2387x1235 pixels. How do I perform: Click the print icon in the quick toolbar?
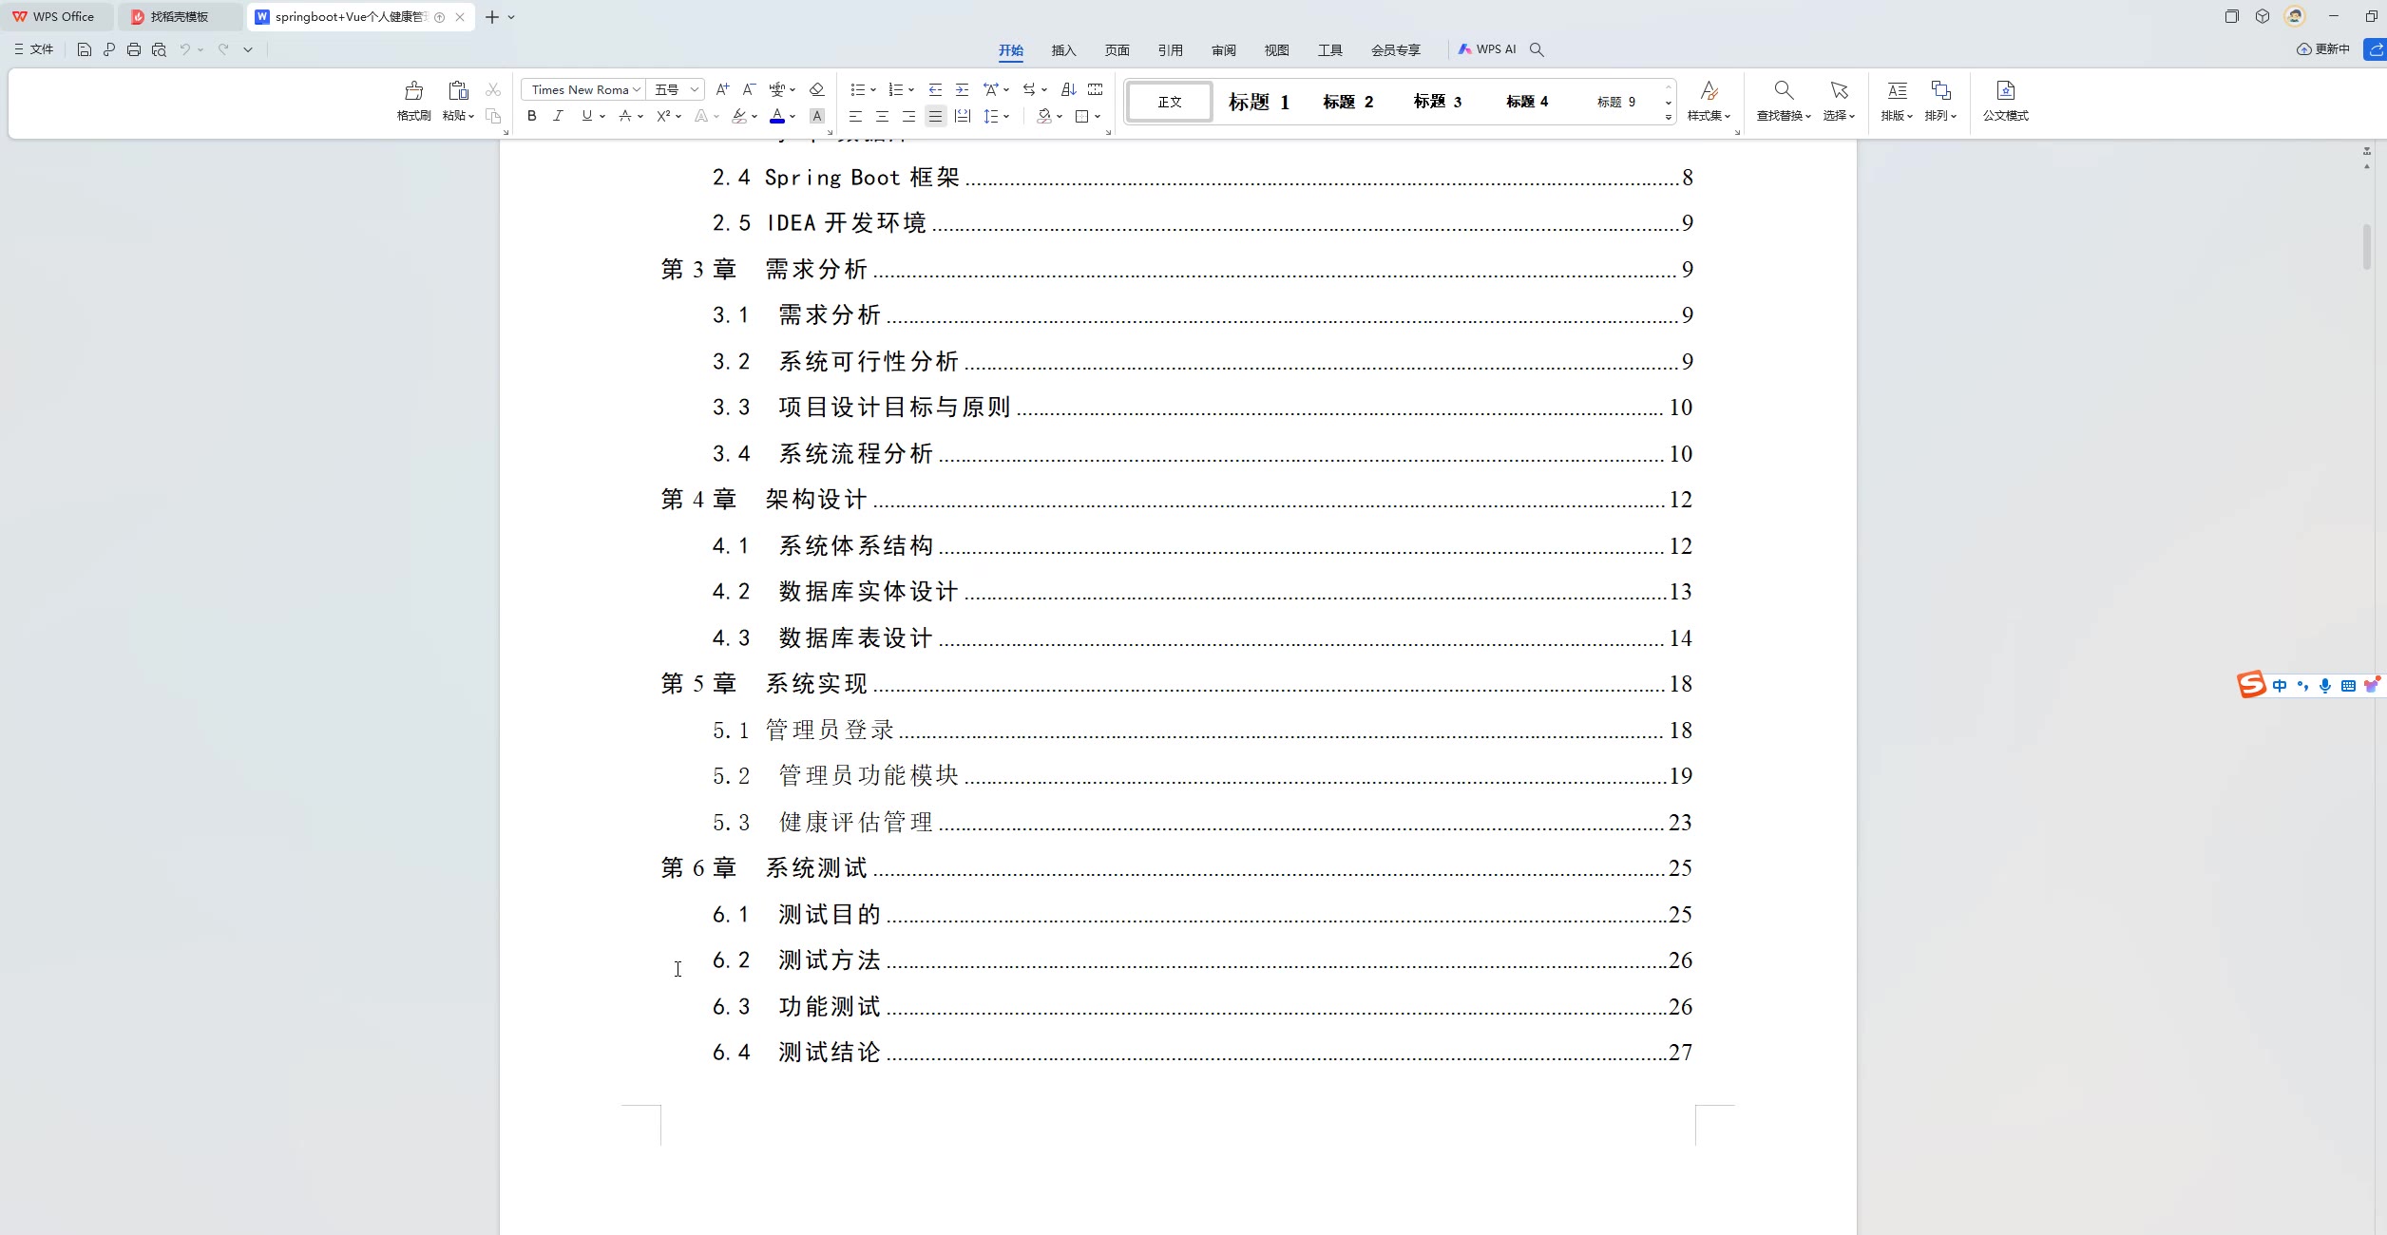tap(134, 49)
